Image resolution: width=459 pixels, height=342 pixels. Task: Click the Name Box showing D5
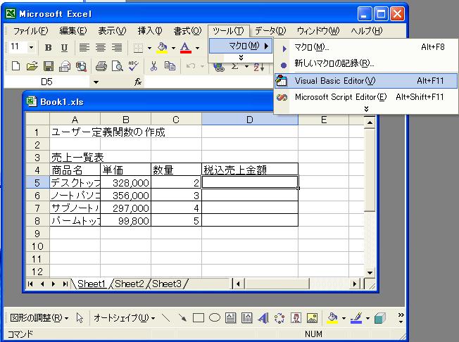(x=47, y=82)
